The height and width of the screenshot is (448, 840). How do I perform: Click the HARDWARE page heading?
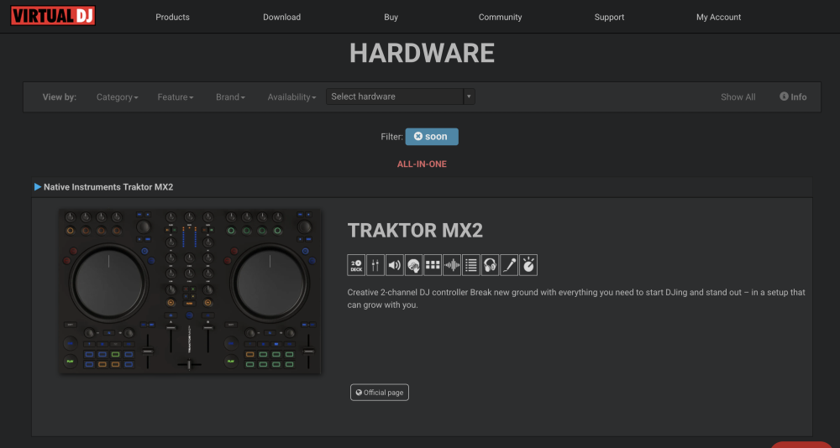tap(422, 53)
